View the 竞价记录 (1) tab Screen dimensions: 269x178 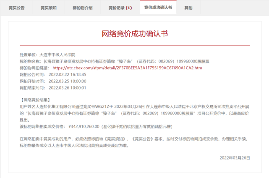coord(120,8)
